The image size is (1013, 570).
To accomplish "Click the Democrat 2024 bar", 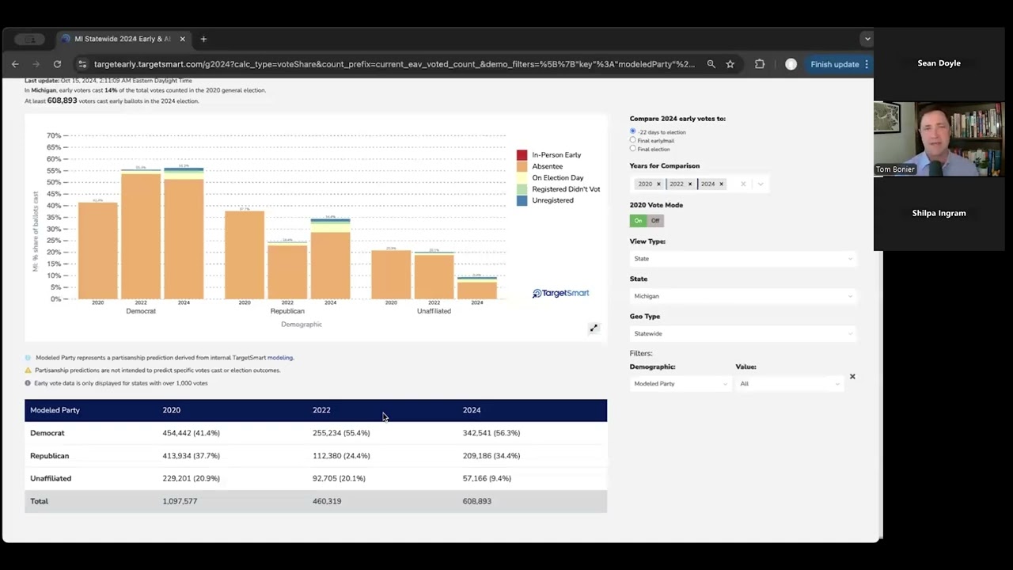I will pos(184,234).
